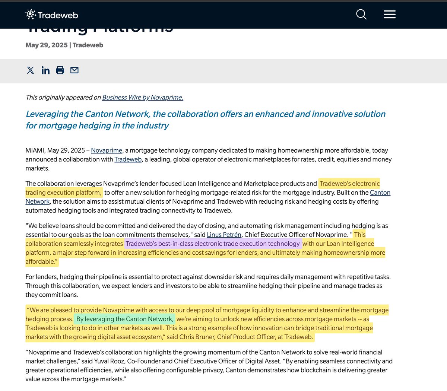The image size is (447, 391).
Task: Click the purple highlighted best-in-class text
Action: click(212, 244)
